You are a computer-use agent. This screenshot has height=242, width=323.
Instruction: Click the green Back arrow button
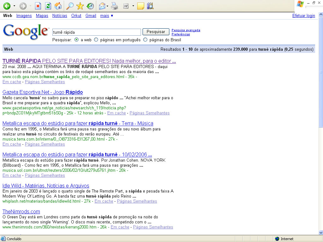(x=7, y=6)
